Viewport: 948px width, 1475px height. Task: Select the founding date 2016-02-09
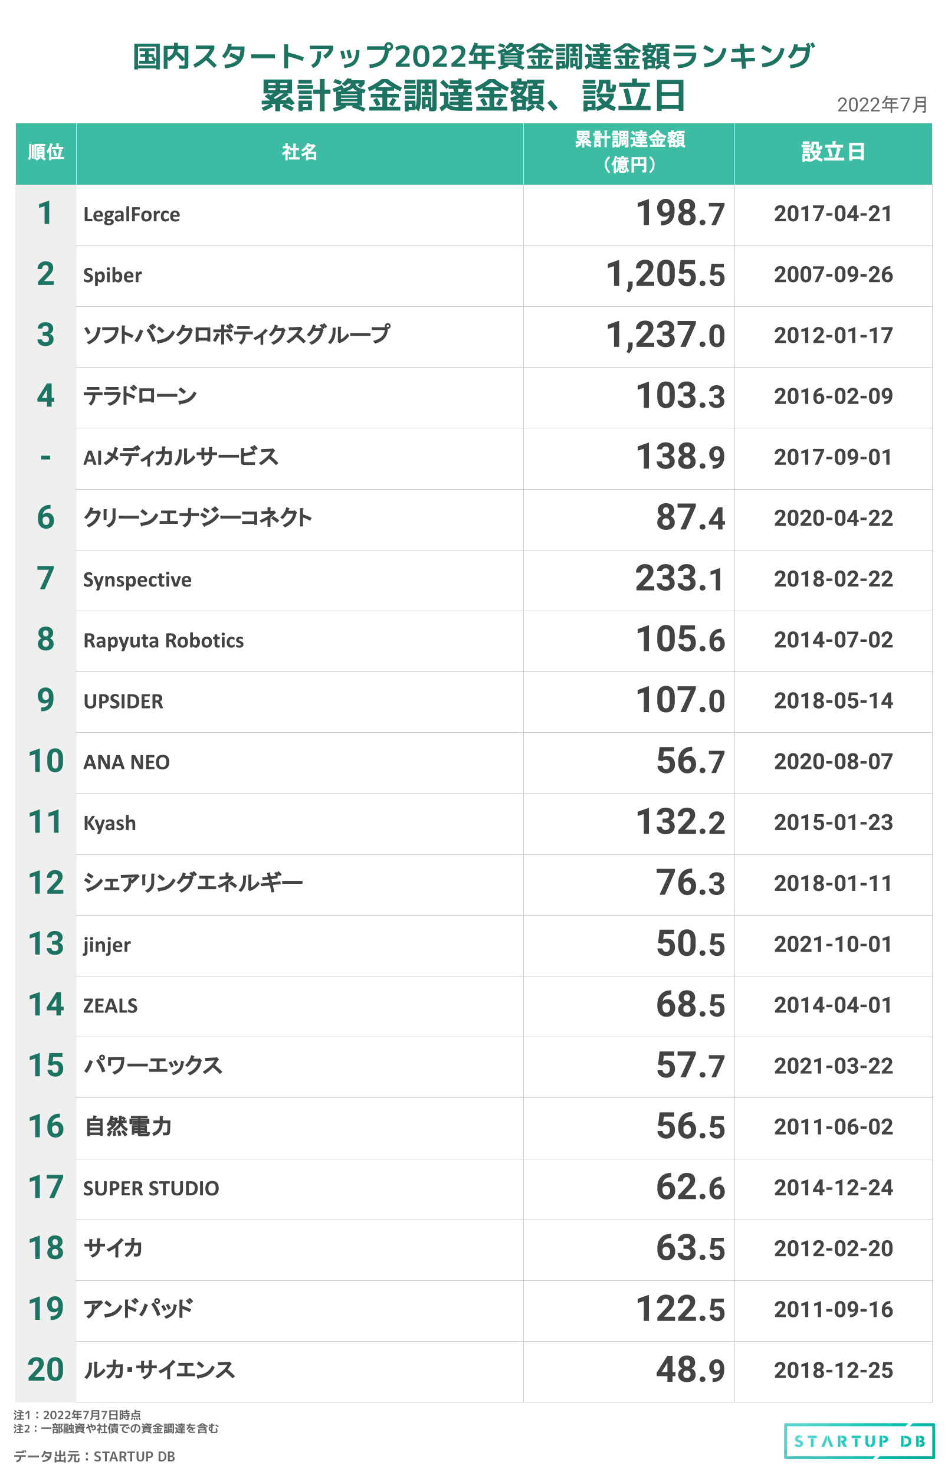(833, 397)
